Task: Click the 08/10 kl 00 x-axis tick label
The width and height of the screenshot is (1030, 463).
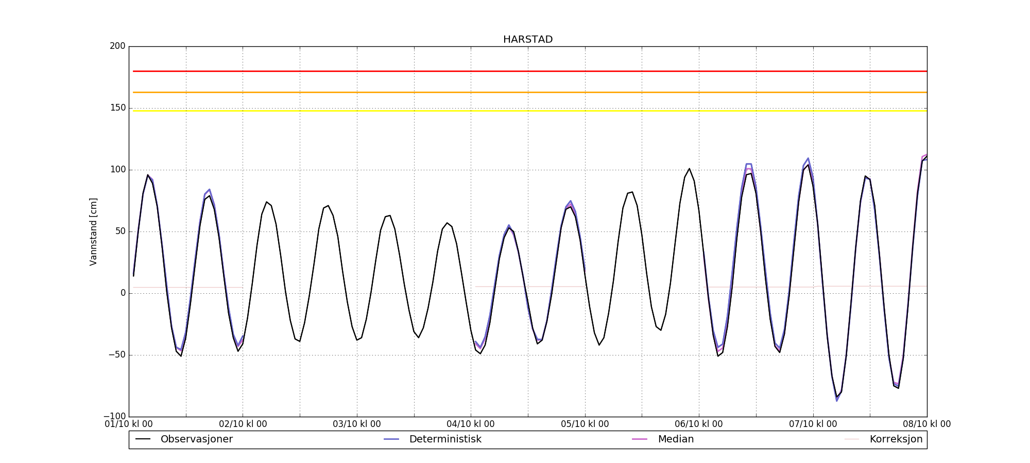Action: 926,424
